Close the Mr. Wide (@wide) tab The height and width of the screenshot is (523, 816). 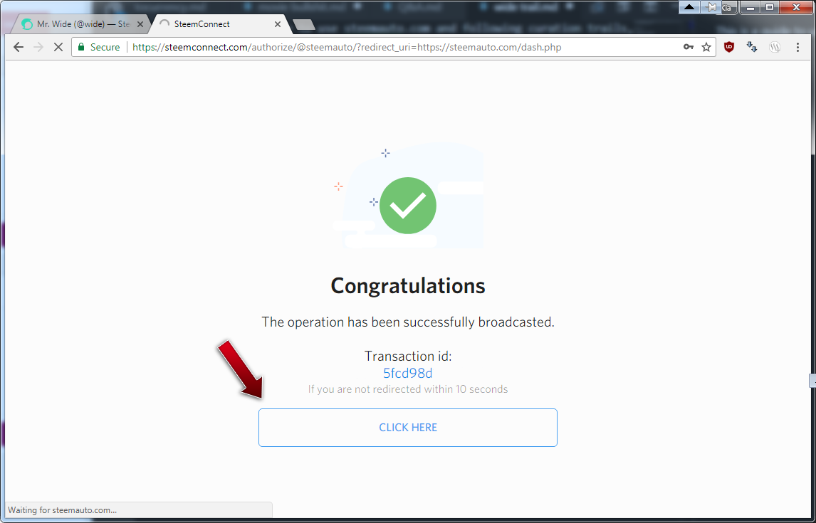click(140, 24)
